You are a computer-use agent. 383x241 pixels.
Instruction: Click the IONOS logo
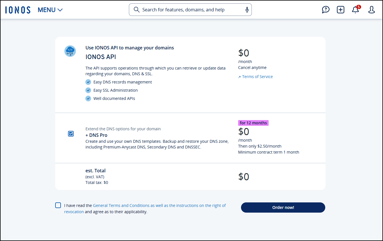[18, 10]
